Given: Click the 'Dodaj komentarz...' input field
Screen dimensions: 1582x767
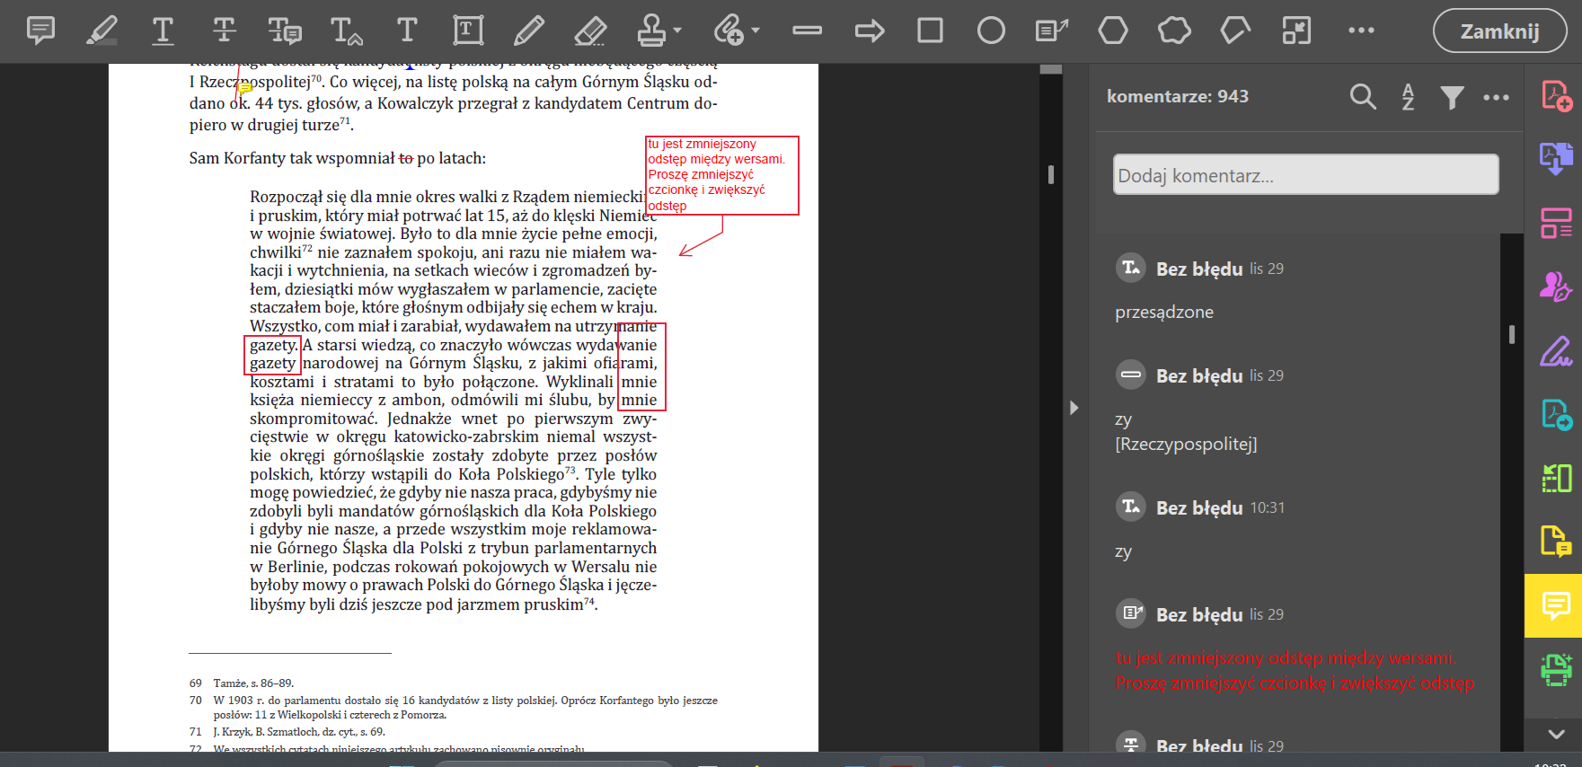Looking at the screenshot, I should pyautogui.click(x=1305, y=175).
